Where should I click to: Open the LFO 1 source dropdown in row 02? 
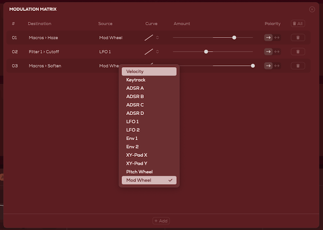click(107, 51)
